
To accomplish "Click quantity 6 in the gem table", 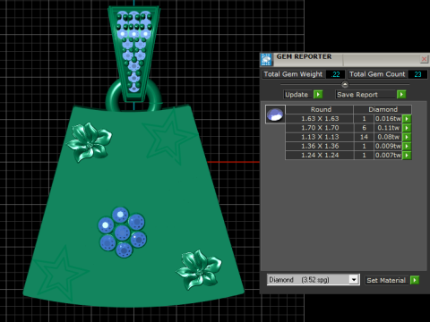I will tap(364, 128).
